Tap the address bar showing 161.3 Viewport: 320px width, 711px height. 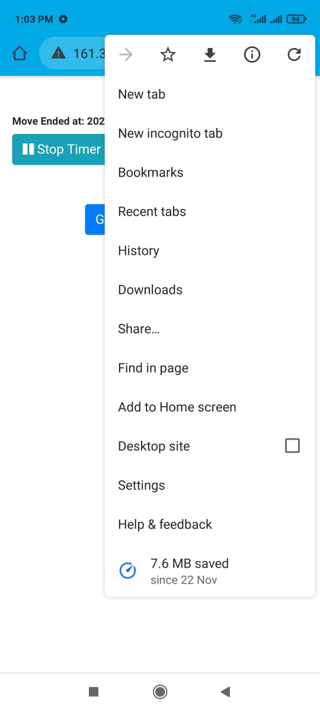click(72, 54)
